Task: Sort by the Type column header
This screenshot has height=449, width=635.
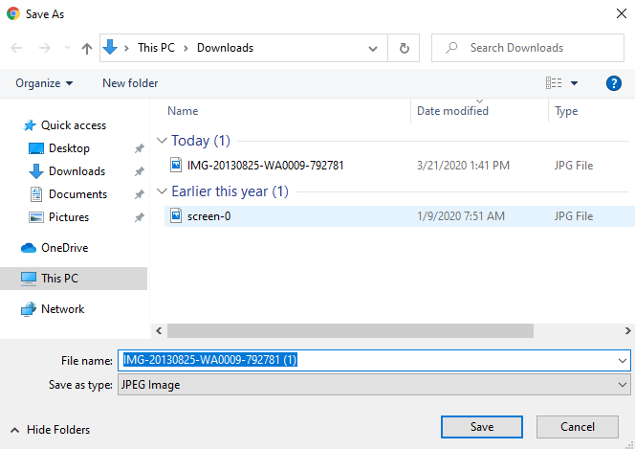Action: tap(566, 111)
